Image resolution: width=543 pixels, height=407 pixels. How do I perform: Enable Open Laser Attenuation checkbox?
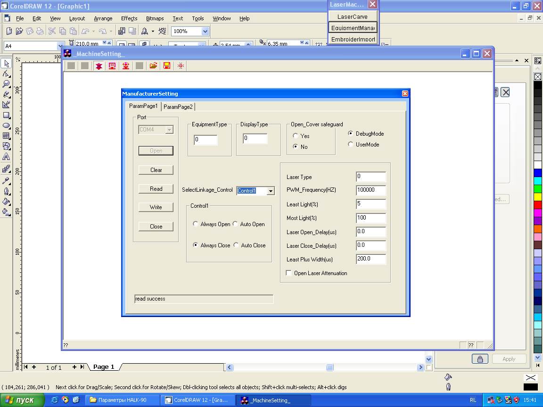click(289, 273)
